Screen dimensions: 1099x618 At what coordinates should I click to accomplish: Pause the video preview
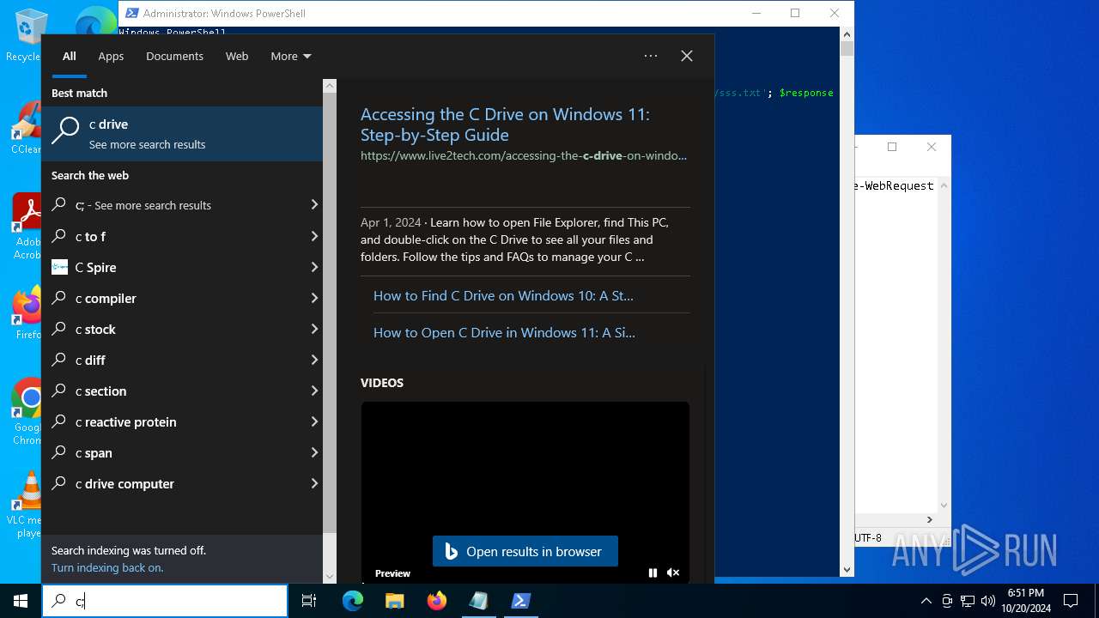pyautogui.click(x=653, y=573)
